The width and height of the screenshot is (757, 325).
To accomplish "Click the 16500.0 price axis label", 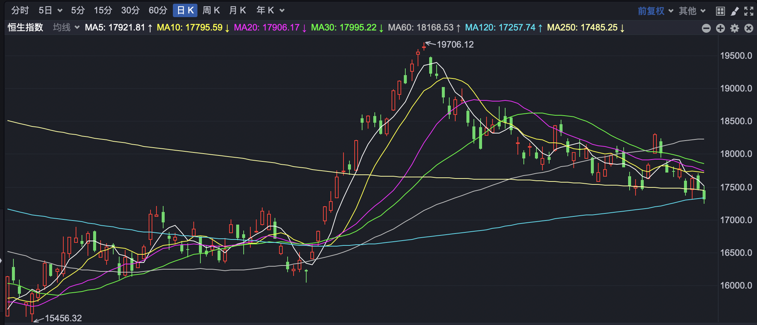I will coord(736,253).
